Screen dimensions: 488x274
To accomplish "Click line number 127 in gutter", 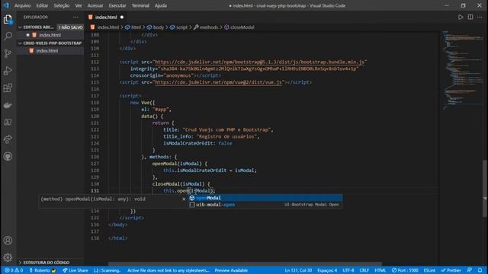I will (x=95, y=164).
